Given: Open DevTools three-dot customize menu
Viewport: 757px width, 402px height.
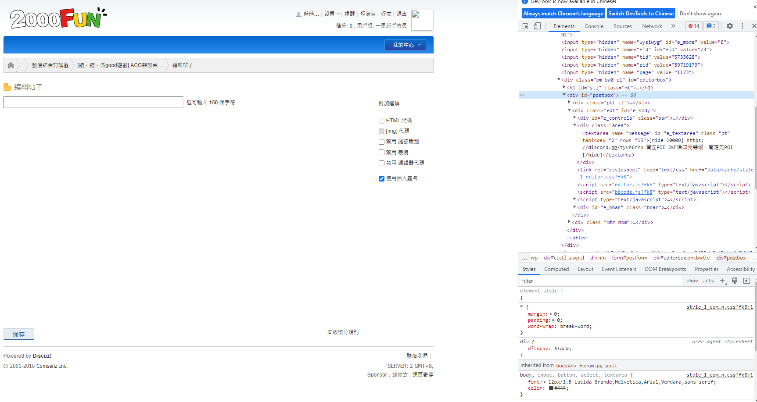Looking at the screenshot, I should click(742, 26).
